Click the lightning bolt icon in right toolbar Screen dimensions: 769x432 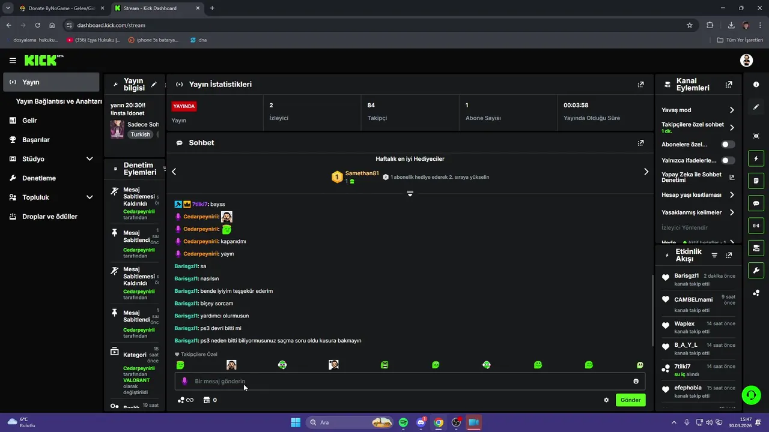pos(756,158)
